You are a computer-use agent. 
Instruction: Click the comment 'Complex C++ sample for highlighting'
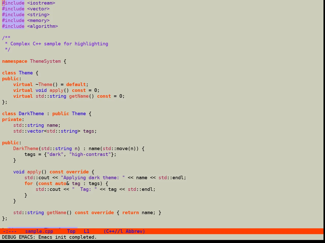[x=59, y=44]
